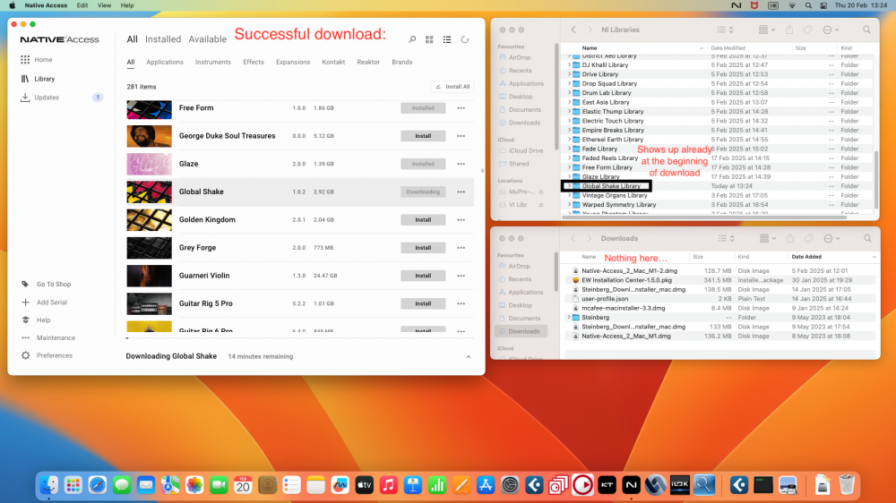Open Native Instruments app in the dock
Viewport: 896px width, 503px height.
pos(631,485)
